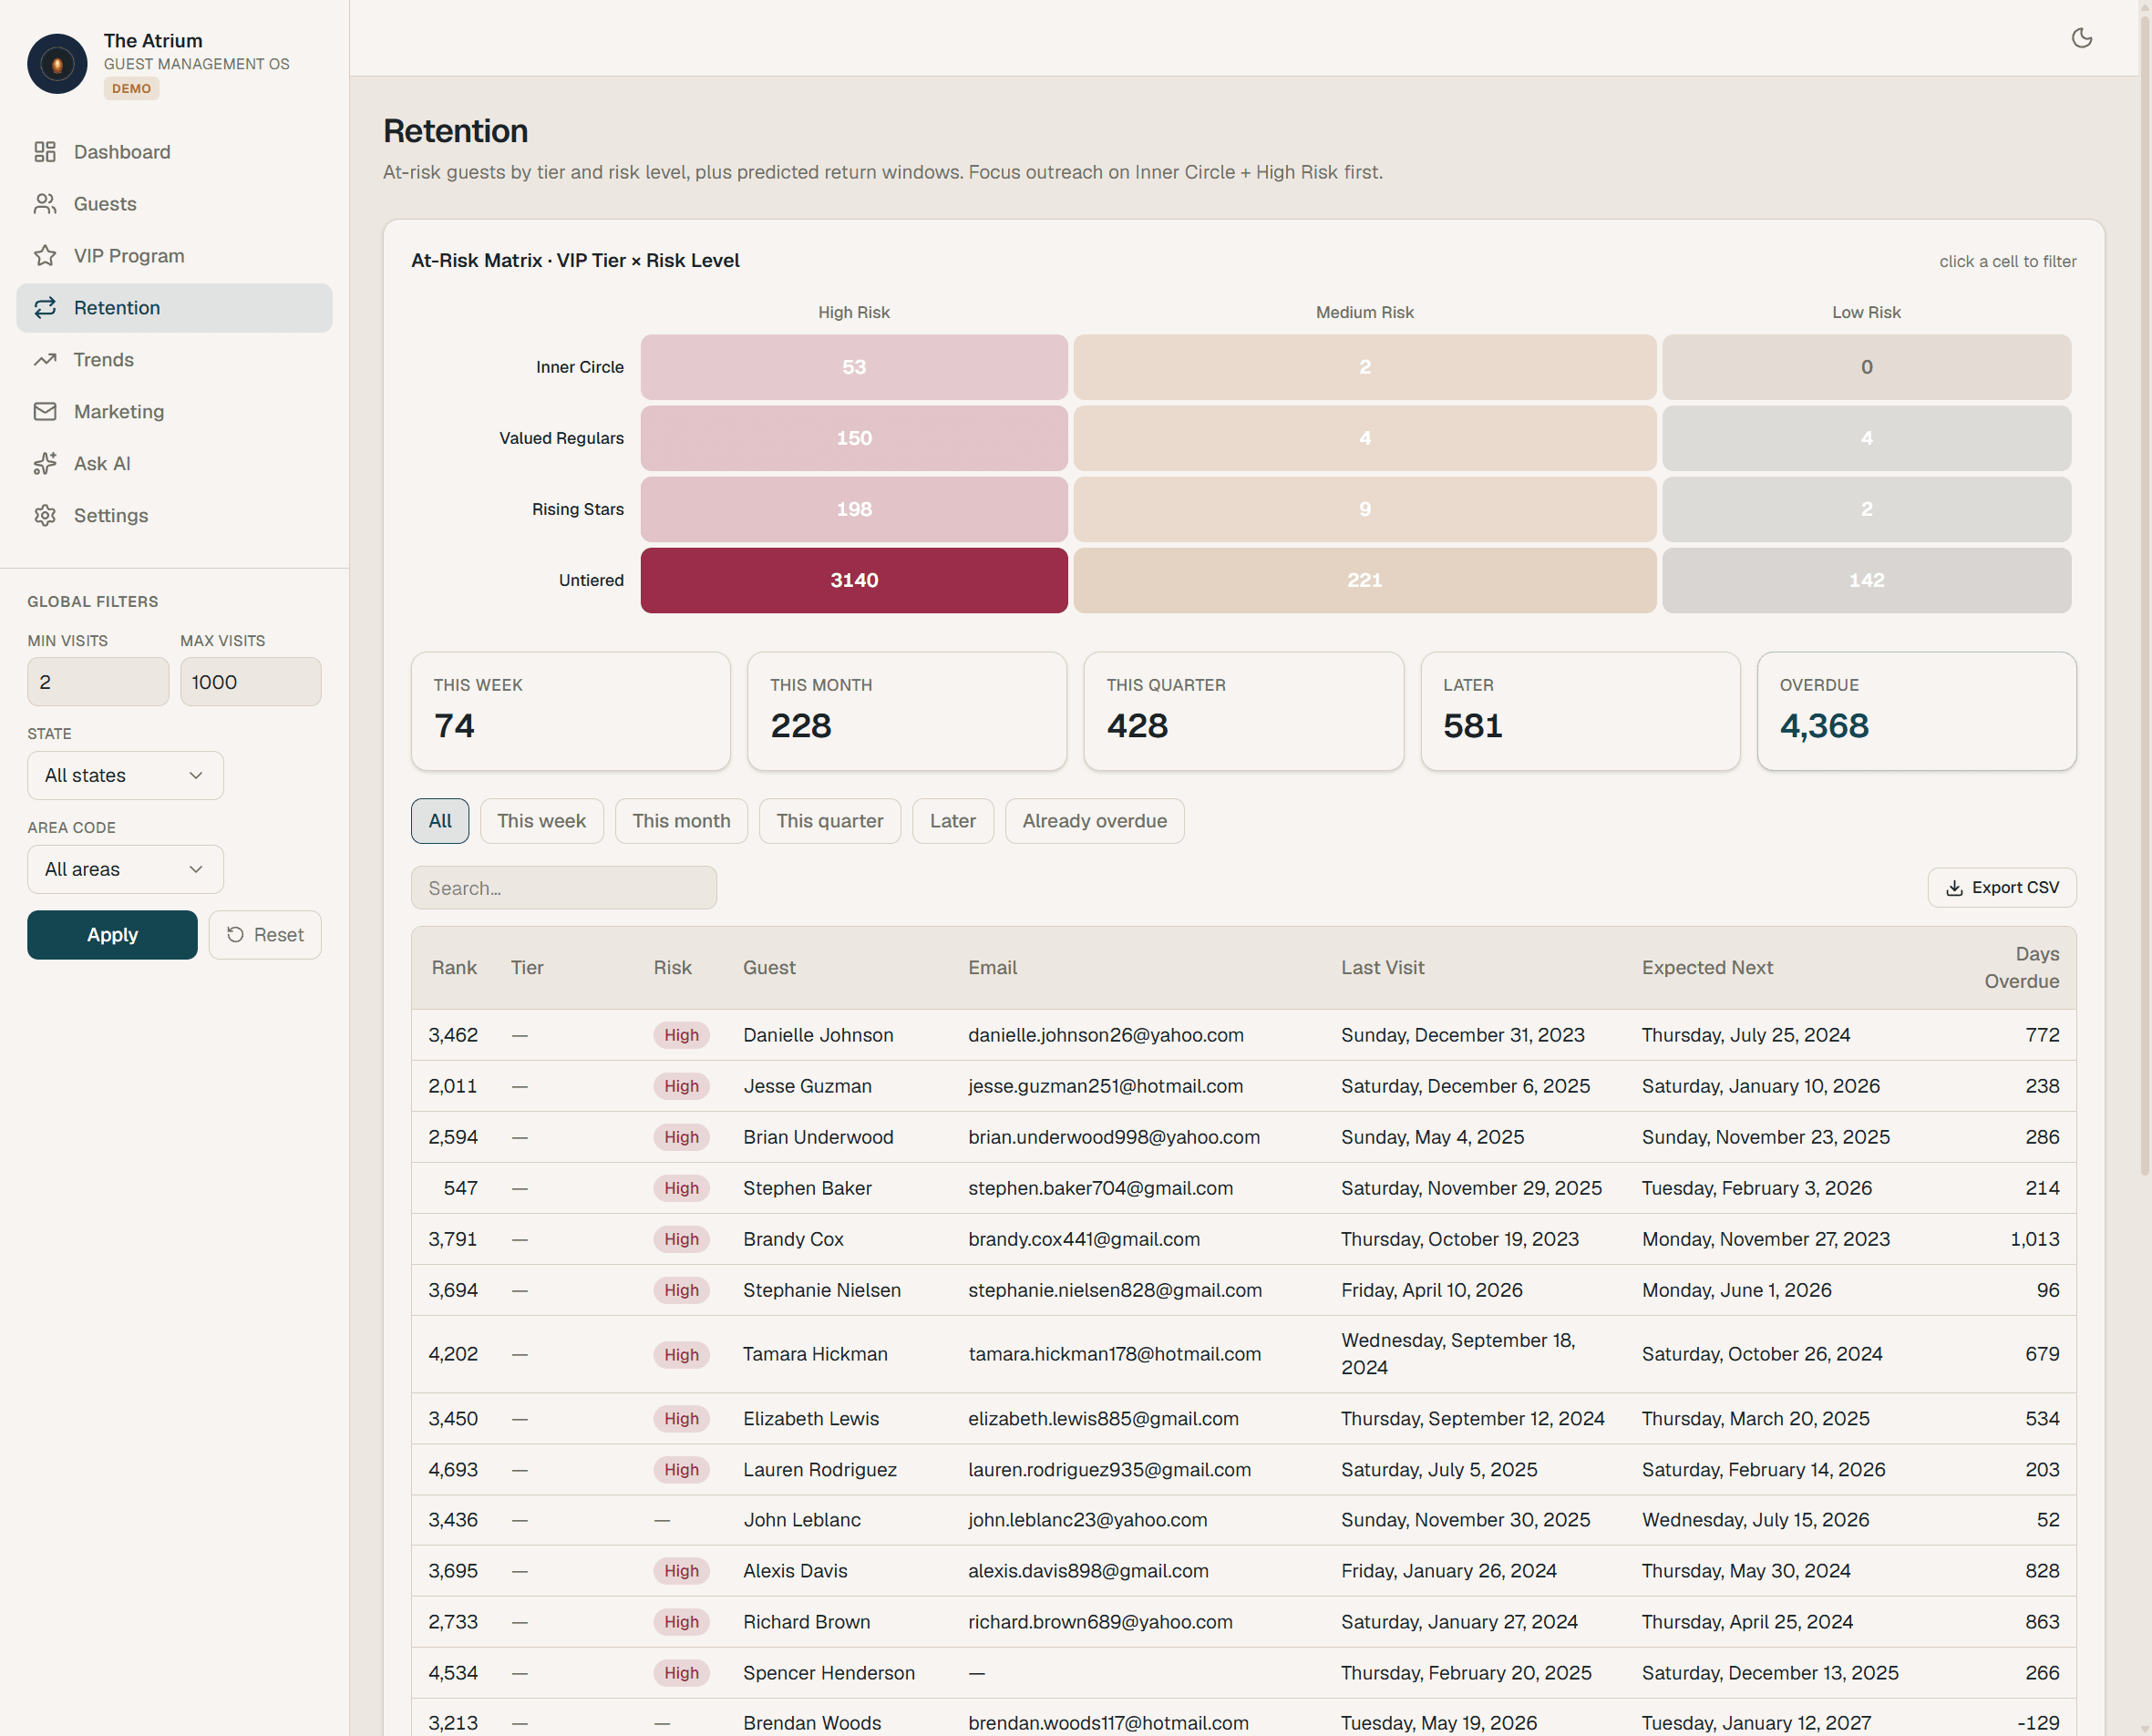Click the Valued Regulars High Risk cell 150

pos(854,438)
